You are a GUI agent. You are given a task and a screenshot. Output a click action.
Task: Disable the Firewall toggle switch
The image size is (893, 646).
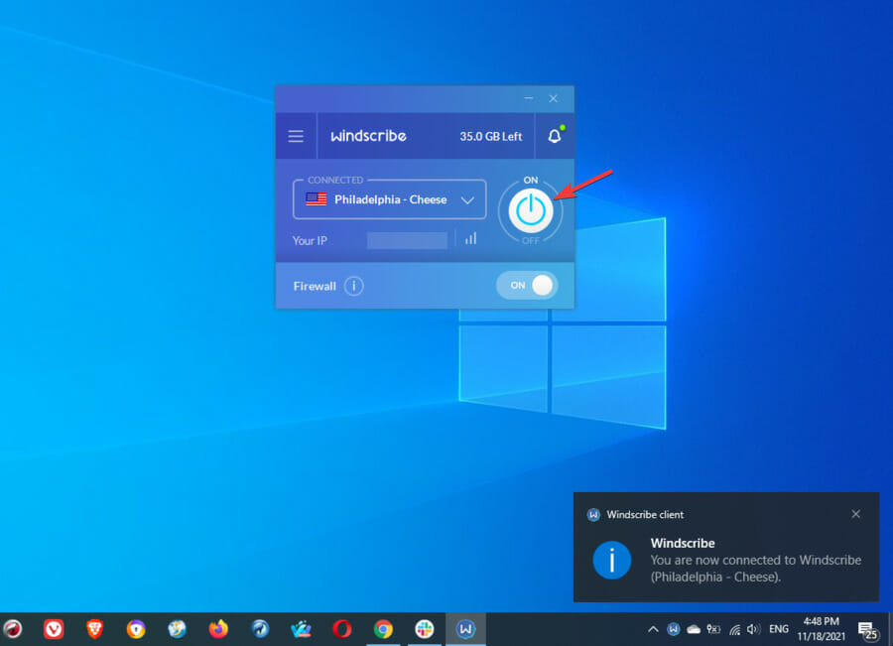point(527,285)
